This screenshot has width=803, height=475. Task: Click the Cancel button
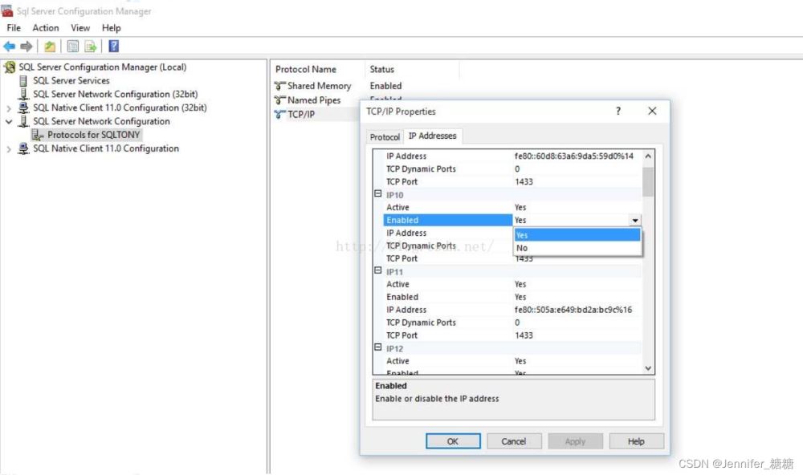click(514, 441)
